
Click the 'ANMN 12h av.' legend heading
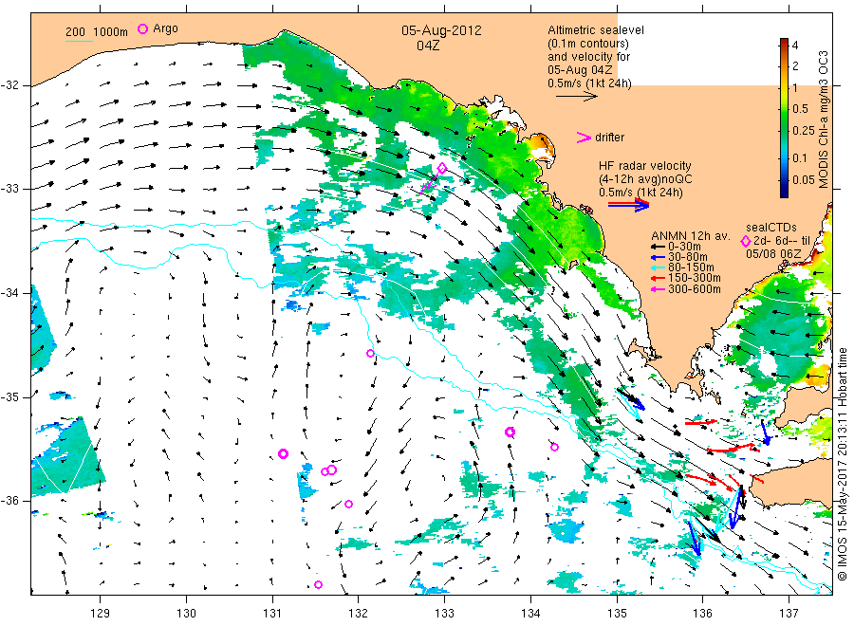click(x=690, y=236)
